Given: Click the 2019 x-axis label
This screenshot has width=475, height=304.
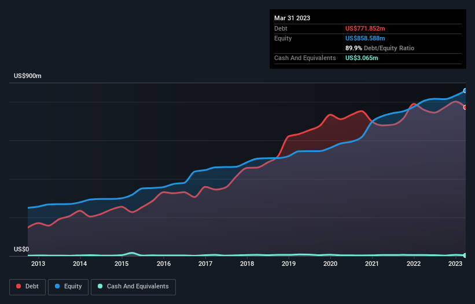Looking at the screenshot, I should (289, 264).
